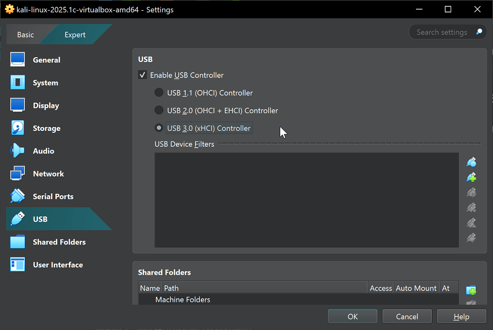Focus the Search settings field
Viewport: 493px width, 330px height.
tap(442, 32)
